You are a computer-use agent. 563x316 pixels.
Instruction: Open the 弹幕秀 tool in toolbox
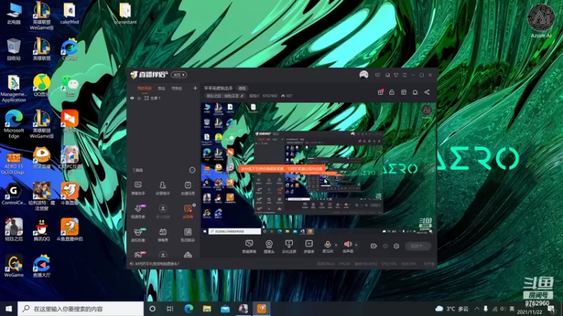point(163,235)
